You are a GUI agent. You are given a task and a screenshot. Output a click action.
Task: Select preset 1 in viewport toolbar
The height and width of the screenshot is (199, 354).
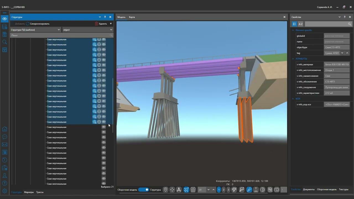coord(219,190)
